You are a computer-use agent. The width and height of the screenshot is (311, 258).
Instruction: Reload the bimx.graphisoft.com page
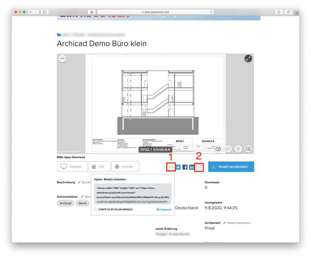(x=211, y=12)
